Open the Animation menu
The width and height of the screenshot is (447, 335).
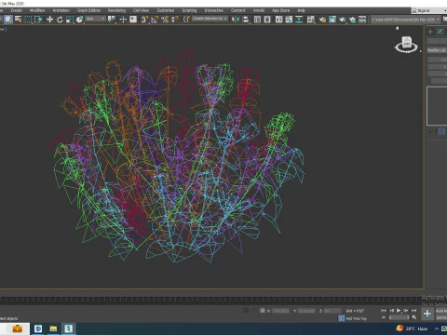click(61, 10)
